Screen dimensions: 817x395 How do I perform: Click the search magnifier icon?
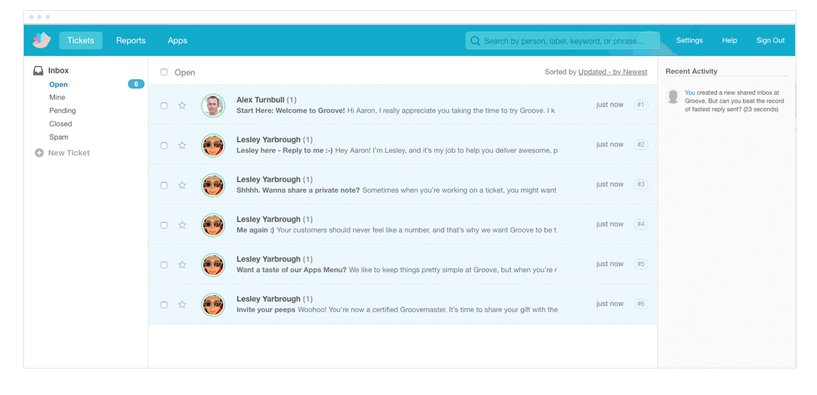(475, 41)
